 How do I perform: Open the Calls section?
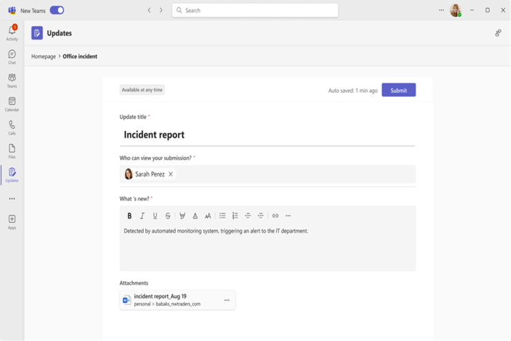click(12, 127)
